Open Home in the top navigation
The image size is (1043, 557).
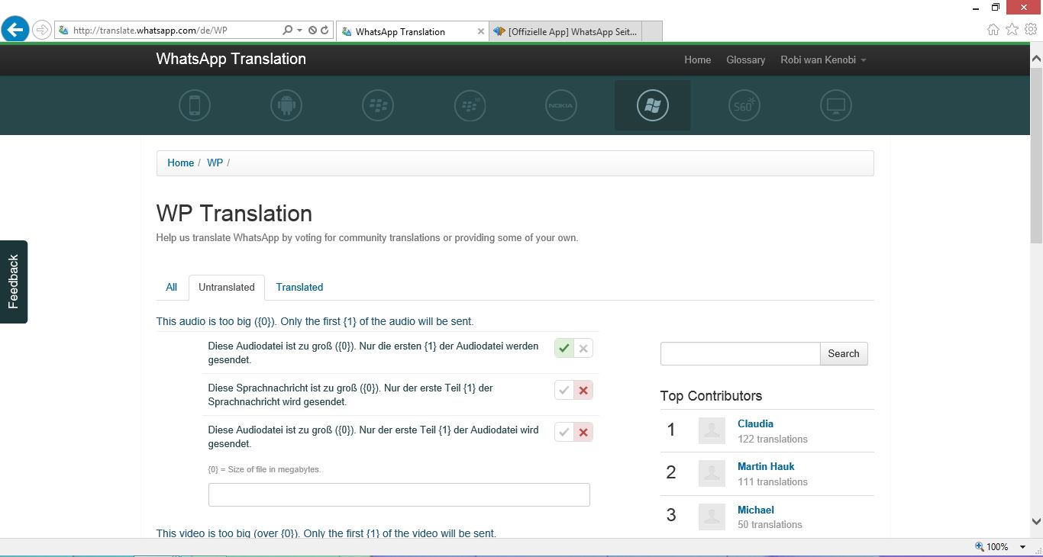coord(698,60)
